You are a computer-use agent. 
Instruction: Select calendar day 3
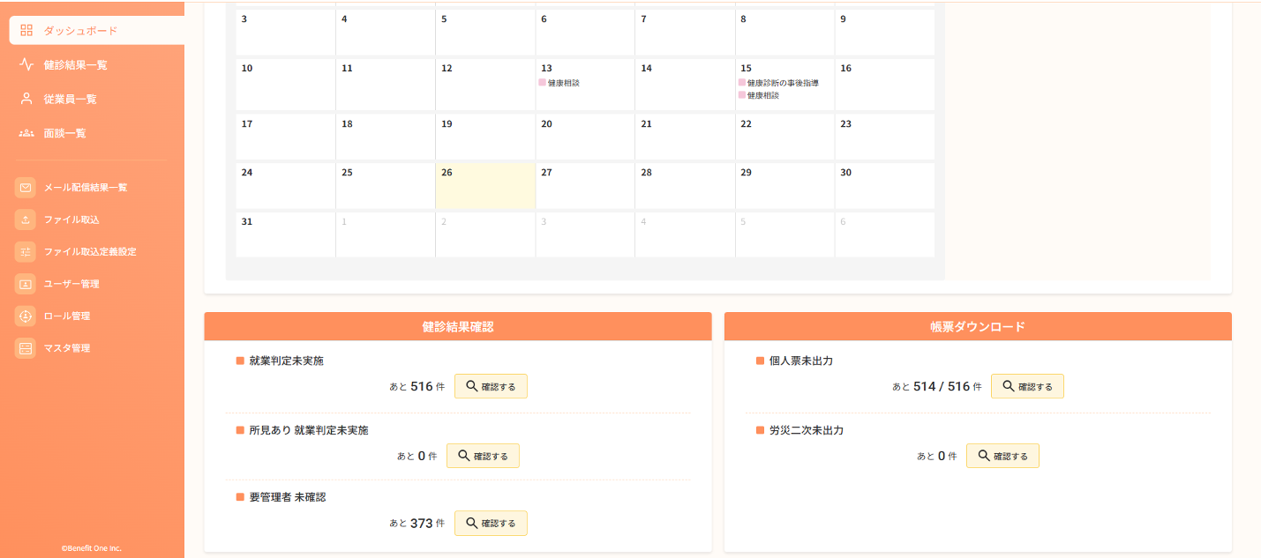point(285,32)
